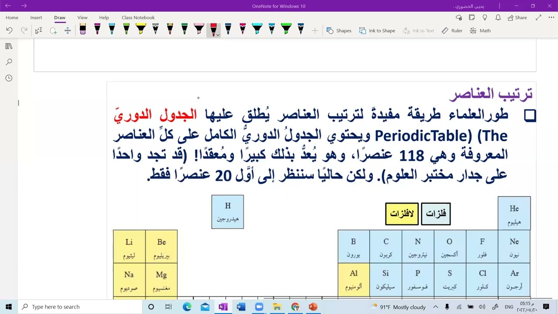Open the red pen options chevron
The height and width of the screenshot is (314, 558).
tap(218, 34)
